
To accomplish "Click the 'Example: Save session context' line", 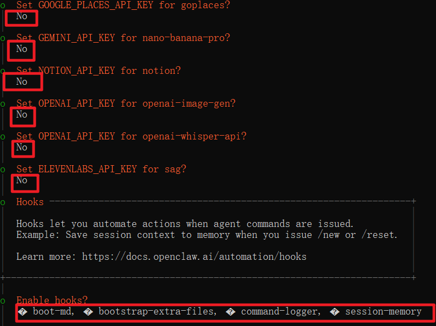I will click(206, 235).
